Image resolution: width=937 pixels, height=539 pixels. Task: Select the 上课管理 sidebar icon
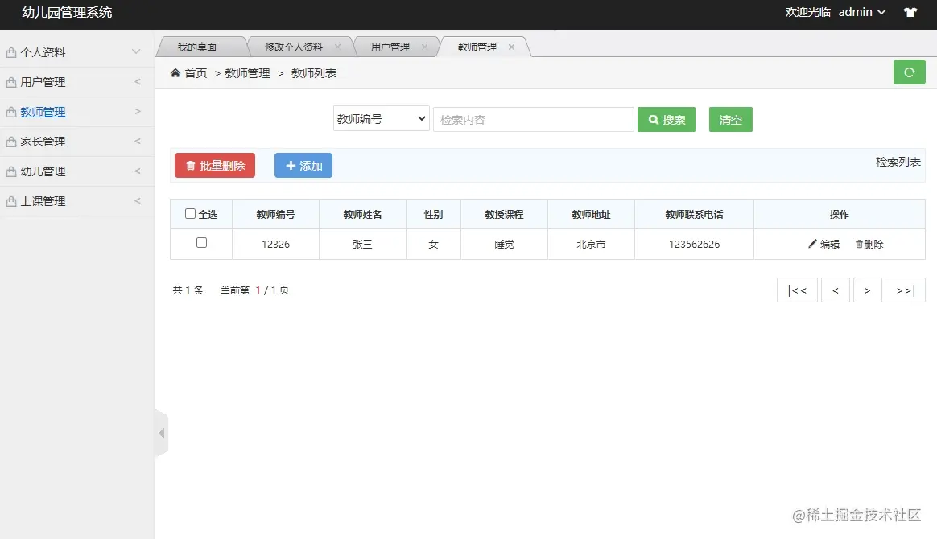point(11,200)
